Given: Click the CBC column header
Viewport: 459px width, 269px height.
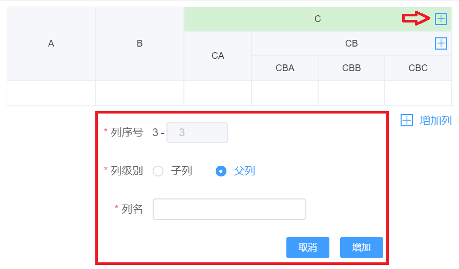Looking at the screenshot, I should pos(418,68).
